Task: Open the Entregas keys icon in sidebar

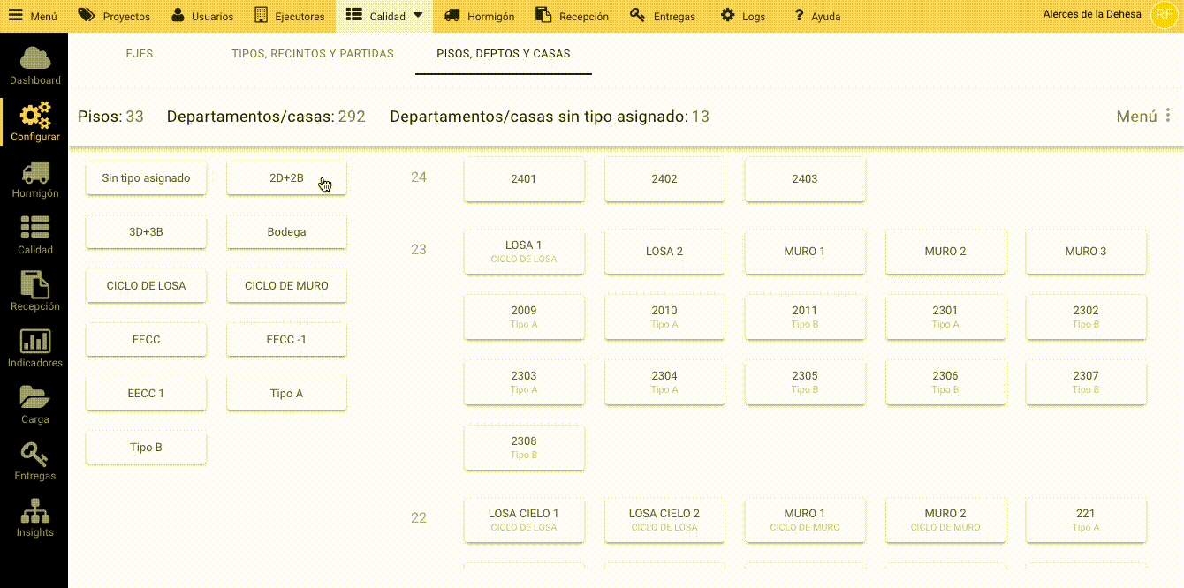Action: click(34, 455)
